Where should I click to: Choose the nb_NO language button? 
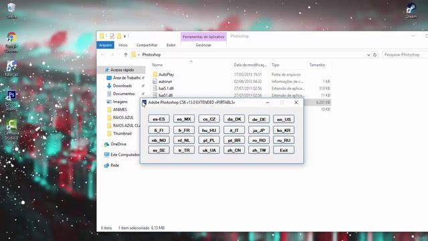pos(159,140)
